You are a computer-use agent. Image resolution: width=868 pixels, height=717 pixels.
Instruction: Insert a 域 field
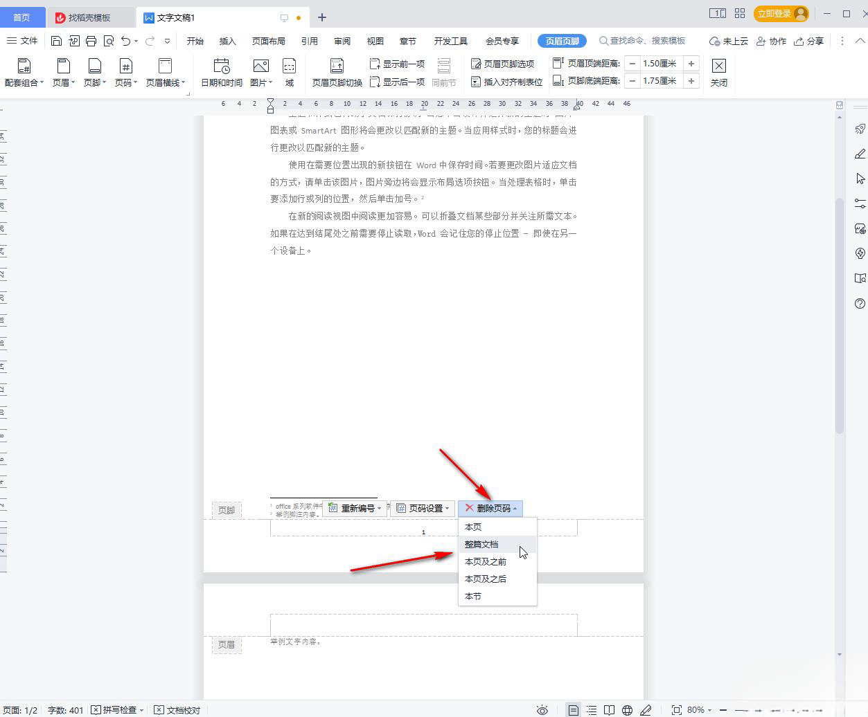(x=290, y=73)
